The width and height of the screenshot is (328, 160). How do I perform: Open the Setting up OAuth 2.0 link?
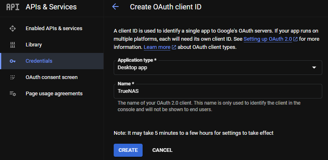[268, 39]
